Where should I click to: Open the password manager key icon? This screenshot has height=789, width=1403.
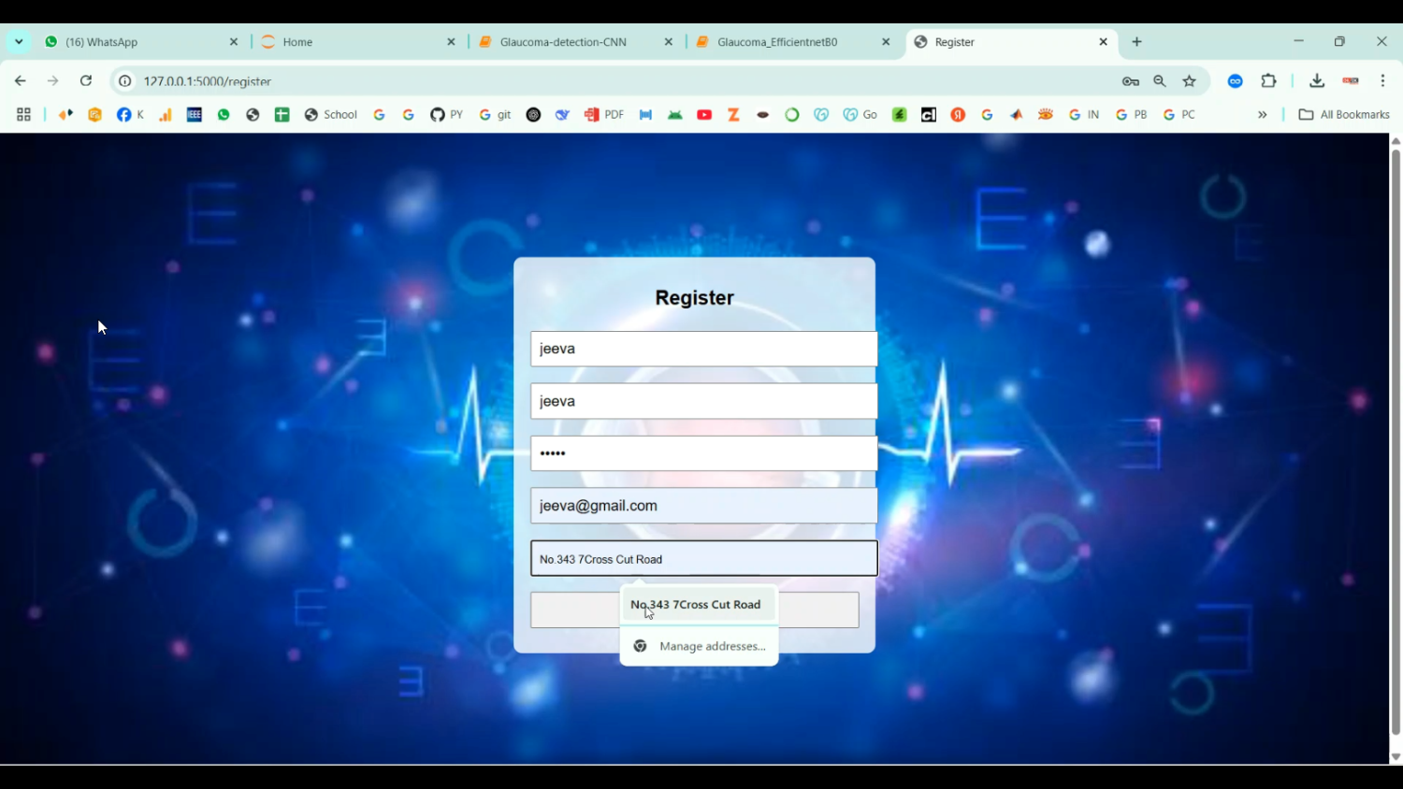tap(1130, 81)
